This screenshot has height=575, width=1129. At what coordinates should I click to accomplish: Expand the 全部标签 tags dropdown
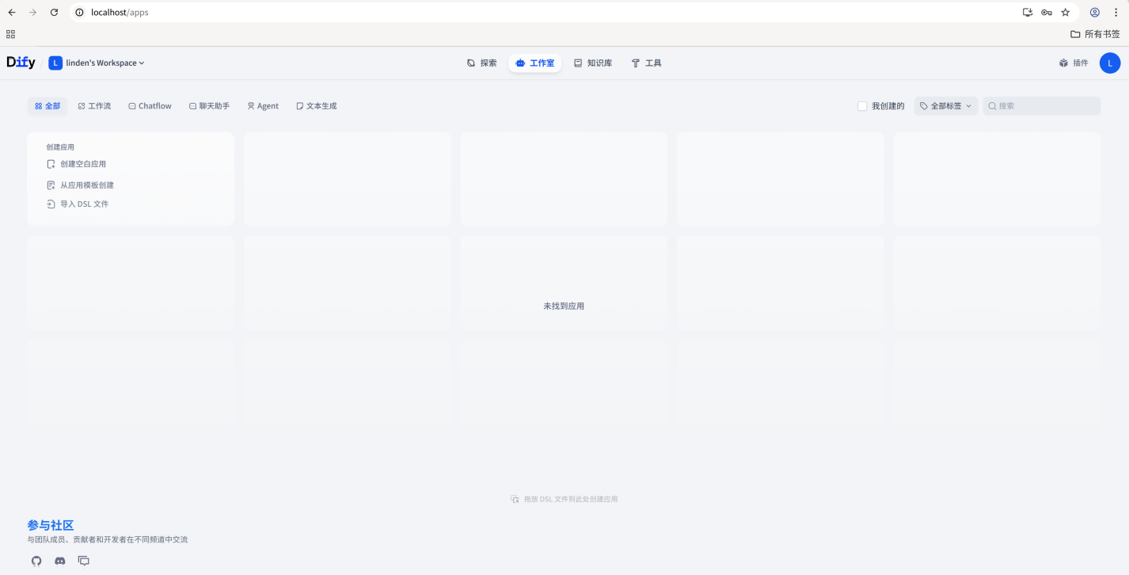(x=946, y=106)
